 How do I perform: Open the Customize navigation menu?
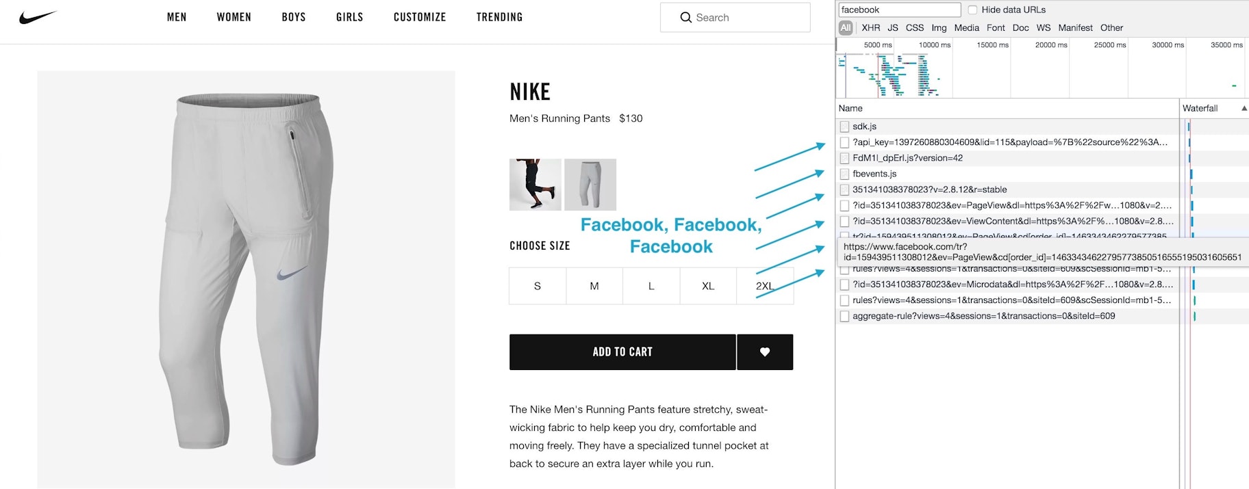coord(420,17)
